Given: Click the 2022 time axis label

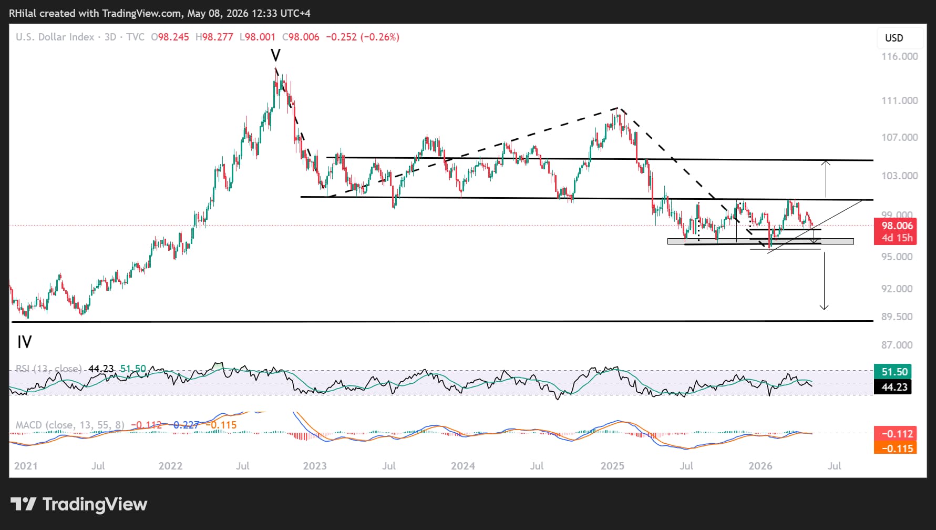Looking at the screenshot, I should point(170,466).
